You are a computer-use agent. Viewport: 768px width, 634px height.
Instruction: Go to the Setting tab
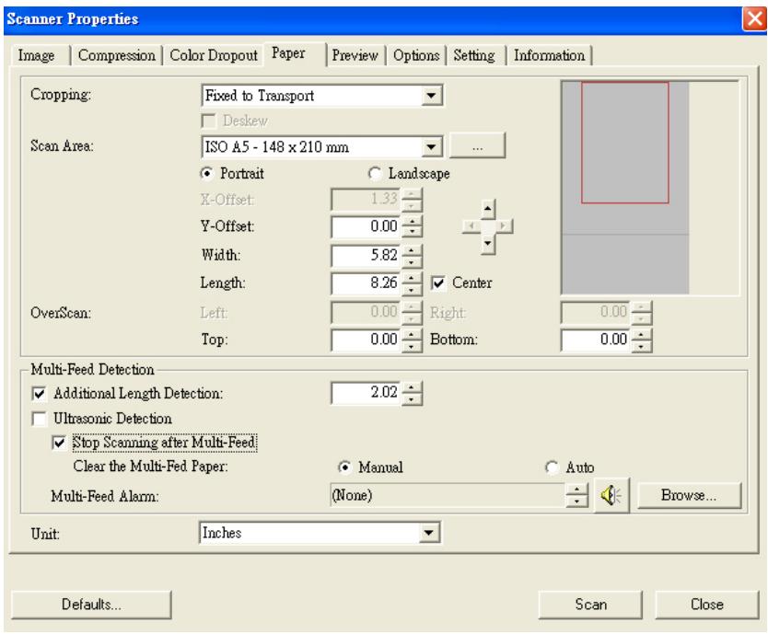473,55
